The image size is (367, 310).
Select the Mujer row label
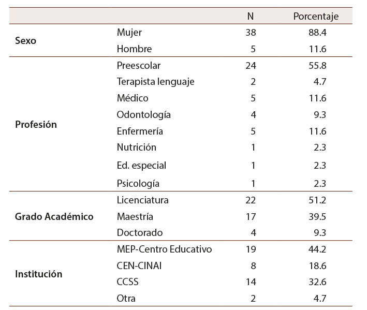tap(129, 33)
